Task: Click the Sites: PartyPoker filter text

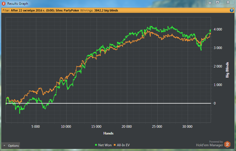Action: click(67, 10)
